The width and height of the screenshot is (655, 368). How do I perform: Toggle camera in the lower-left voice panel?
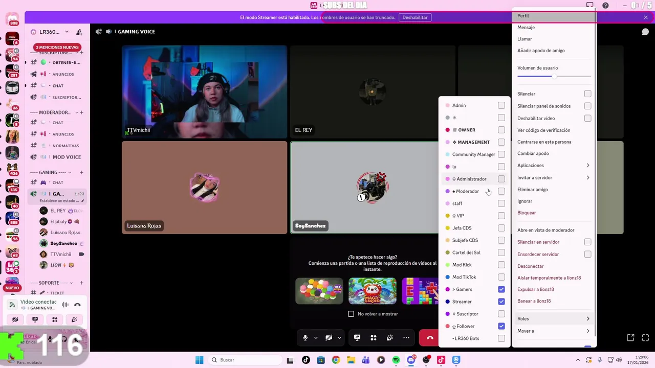click(15, 319)
